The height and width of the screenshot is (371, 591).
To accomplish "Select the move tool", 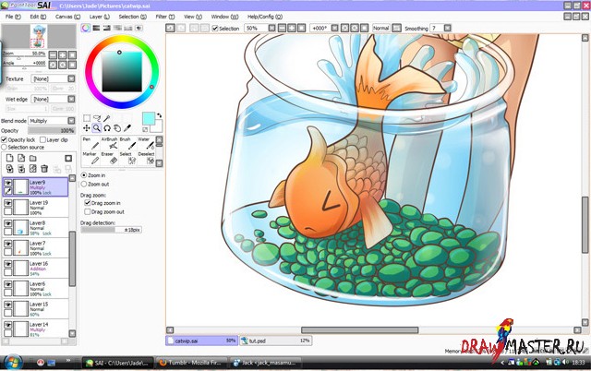I will pyautogui.click(x=87, y=128).
